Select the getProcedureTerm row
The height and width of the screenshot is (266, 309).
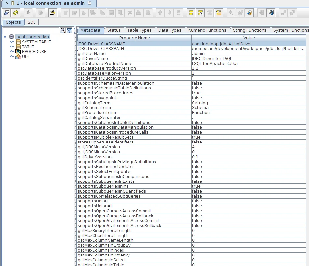191,113
